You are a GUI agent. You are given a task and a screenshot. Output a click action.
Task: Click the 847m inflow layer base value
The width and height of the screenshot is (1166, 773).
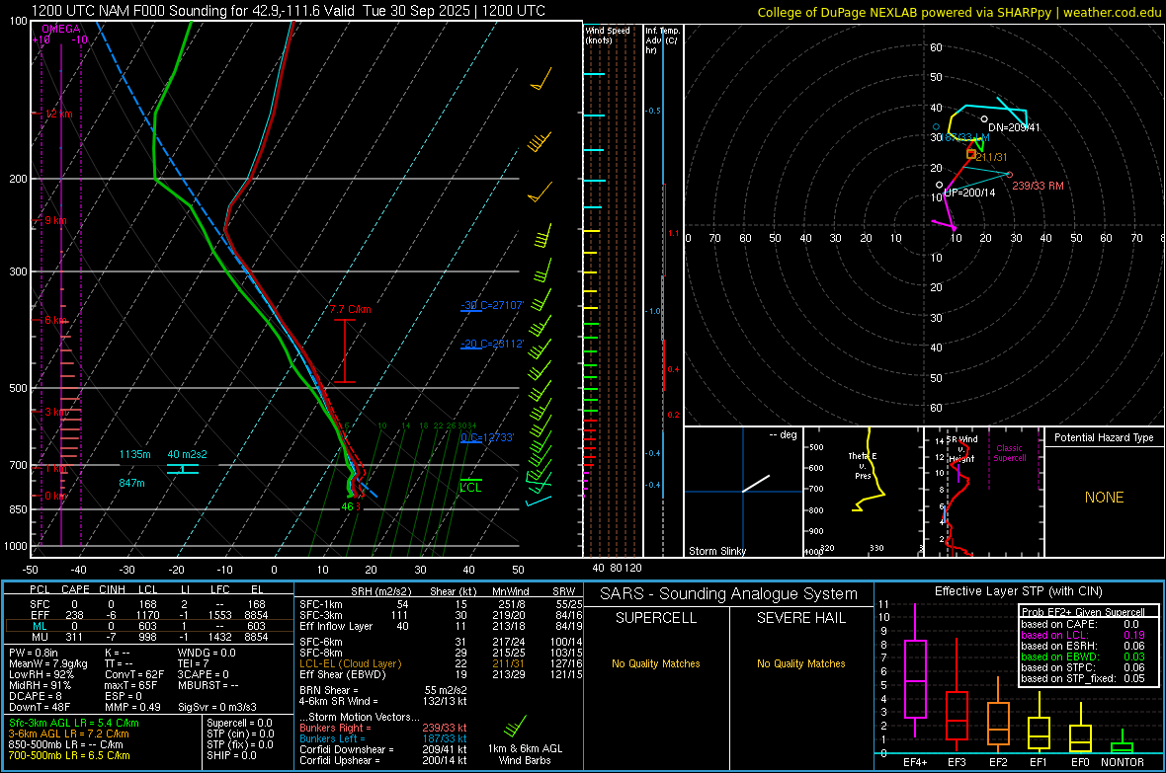(x=131, y=483)
